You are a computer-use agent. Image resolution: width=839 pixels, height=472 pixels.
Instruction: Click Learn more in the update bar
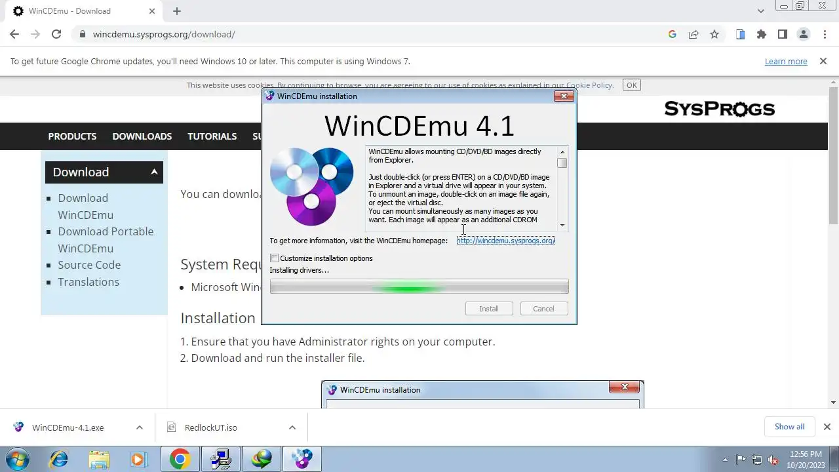tap(786, 61)
